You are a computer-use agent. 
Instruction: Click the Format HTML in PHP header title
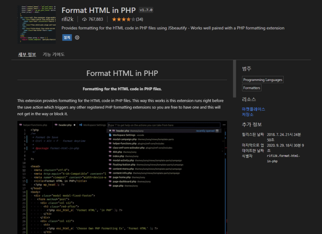99,10
